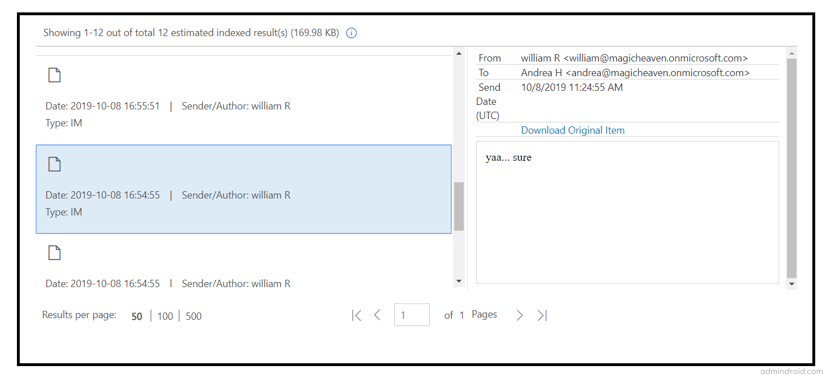Click the document icon of the first IM result

click(54, 74)
